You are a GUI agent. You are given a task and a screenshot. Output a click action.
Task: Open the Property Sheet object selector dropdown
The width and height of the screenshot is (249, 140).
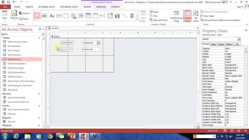(239, 39)
